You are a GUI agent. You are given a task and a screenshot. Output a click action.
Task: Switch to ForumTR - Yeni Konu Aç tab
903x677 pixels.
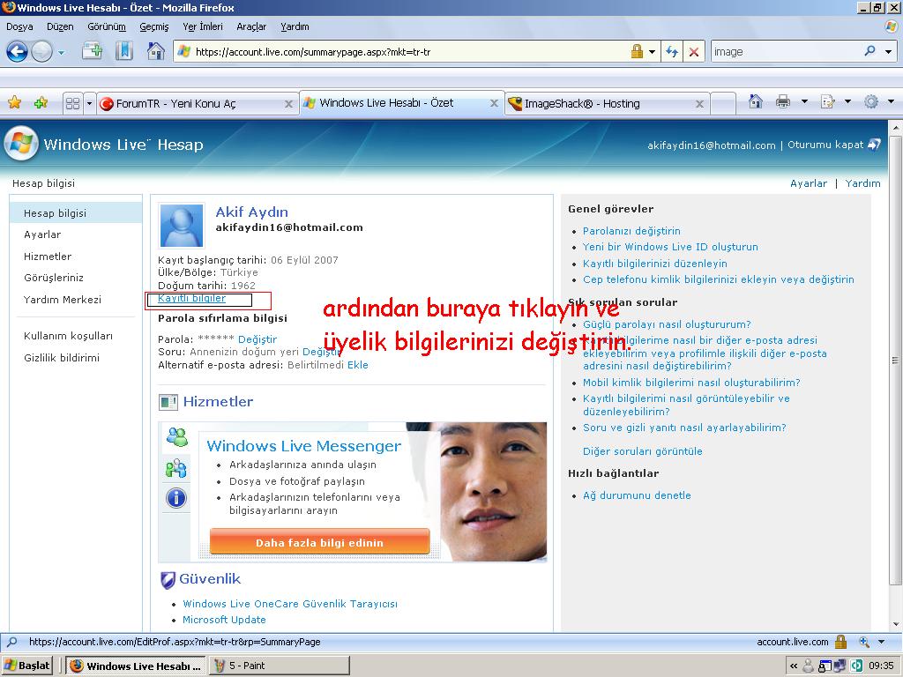[x=175, y=104]
